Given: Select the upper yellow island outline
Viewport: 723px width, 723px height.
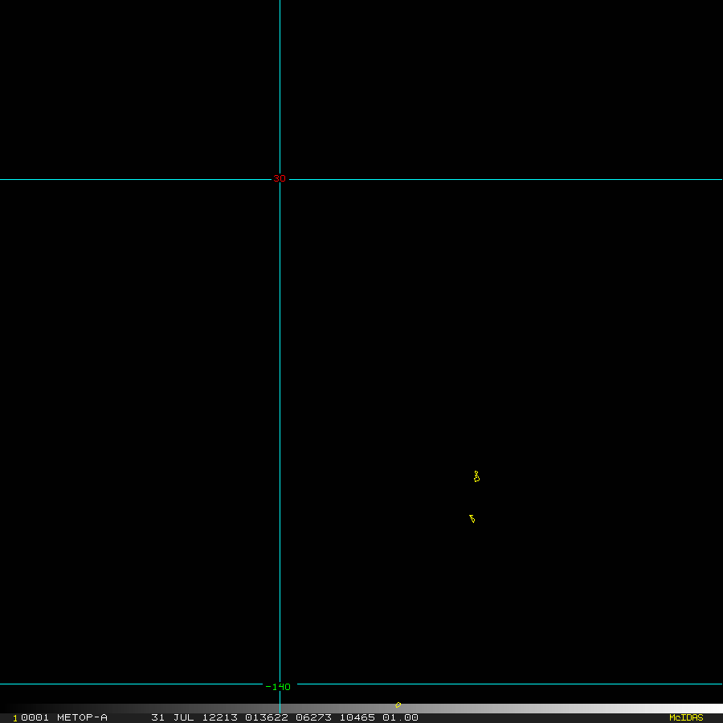Looking at the screenshot, I should (476, 476).
